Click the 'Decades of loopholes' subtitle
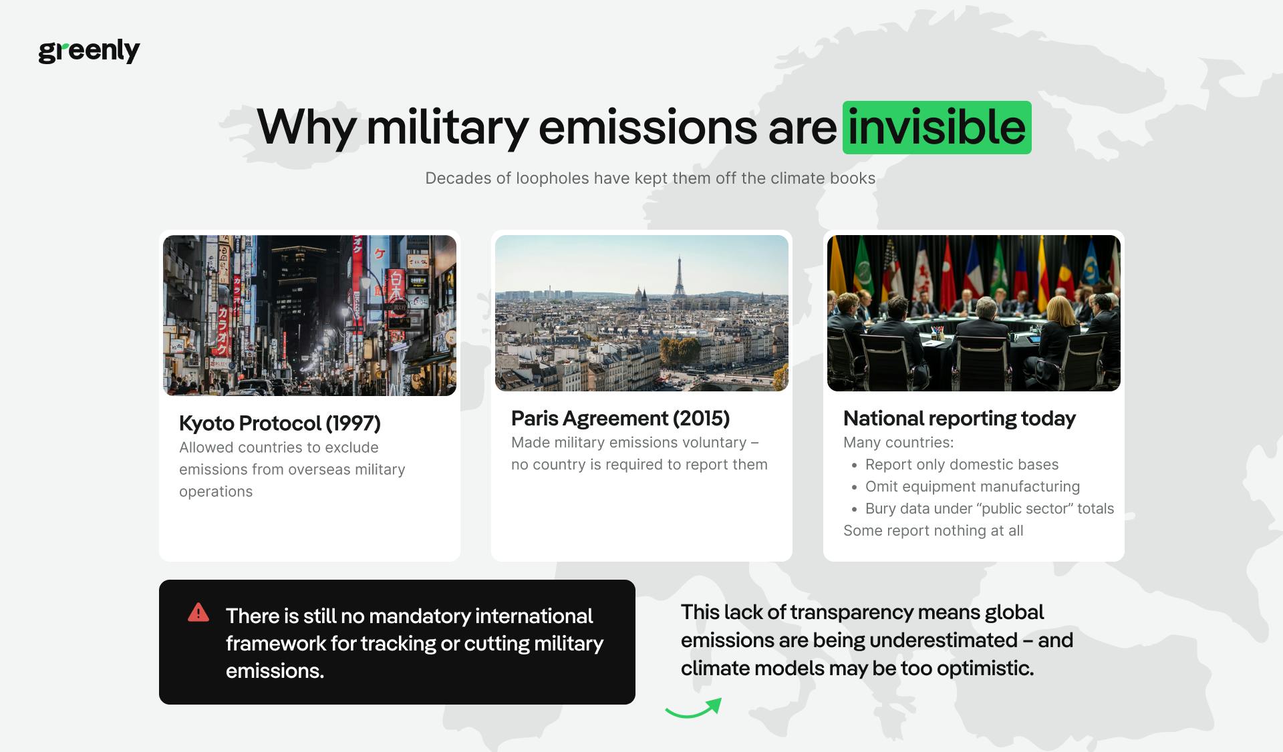 click(x=650, y=178)
